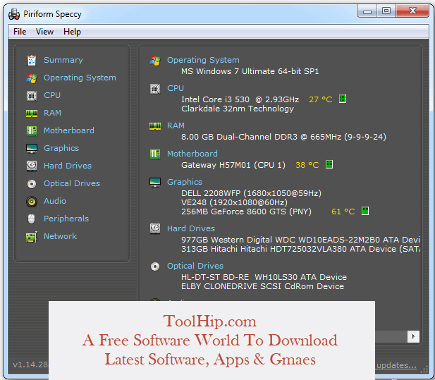Click the Hard Drives icon in summary pane

click(x=155, y=229)
